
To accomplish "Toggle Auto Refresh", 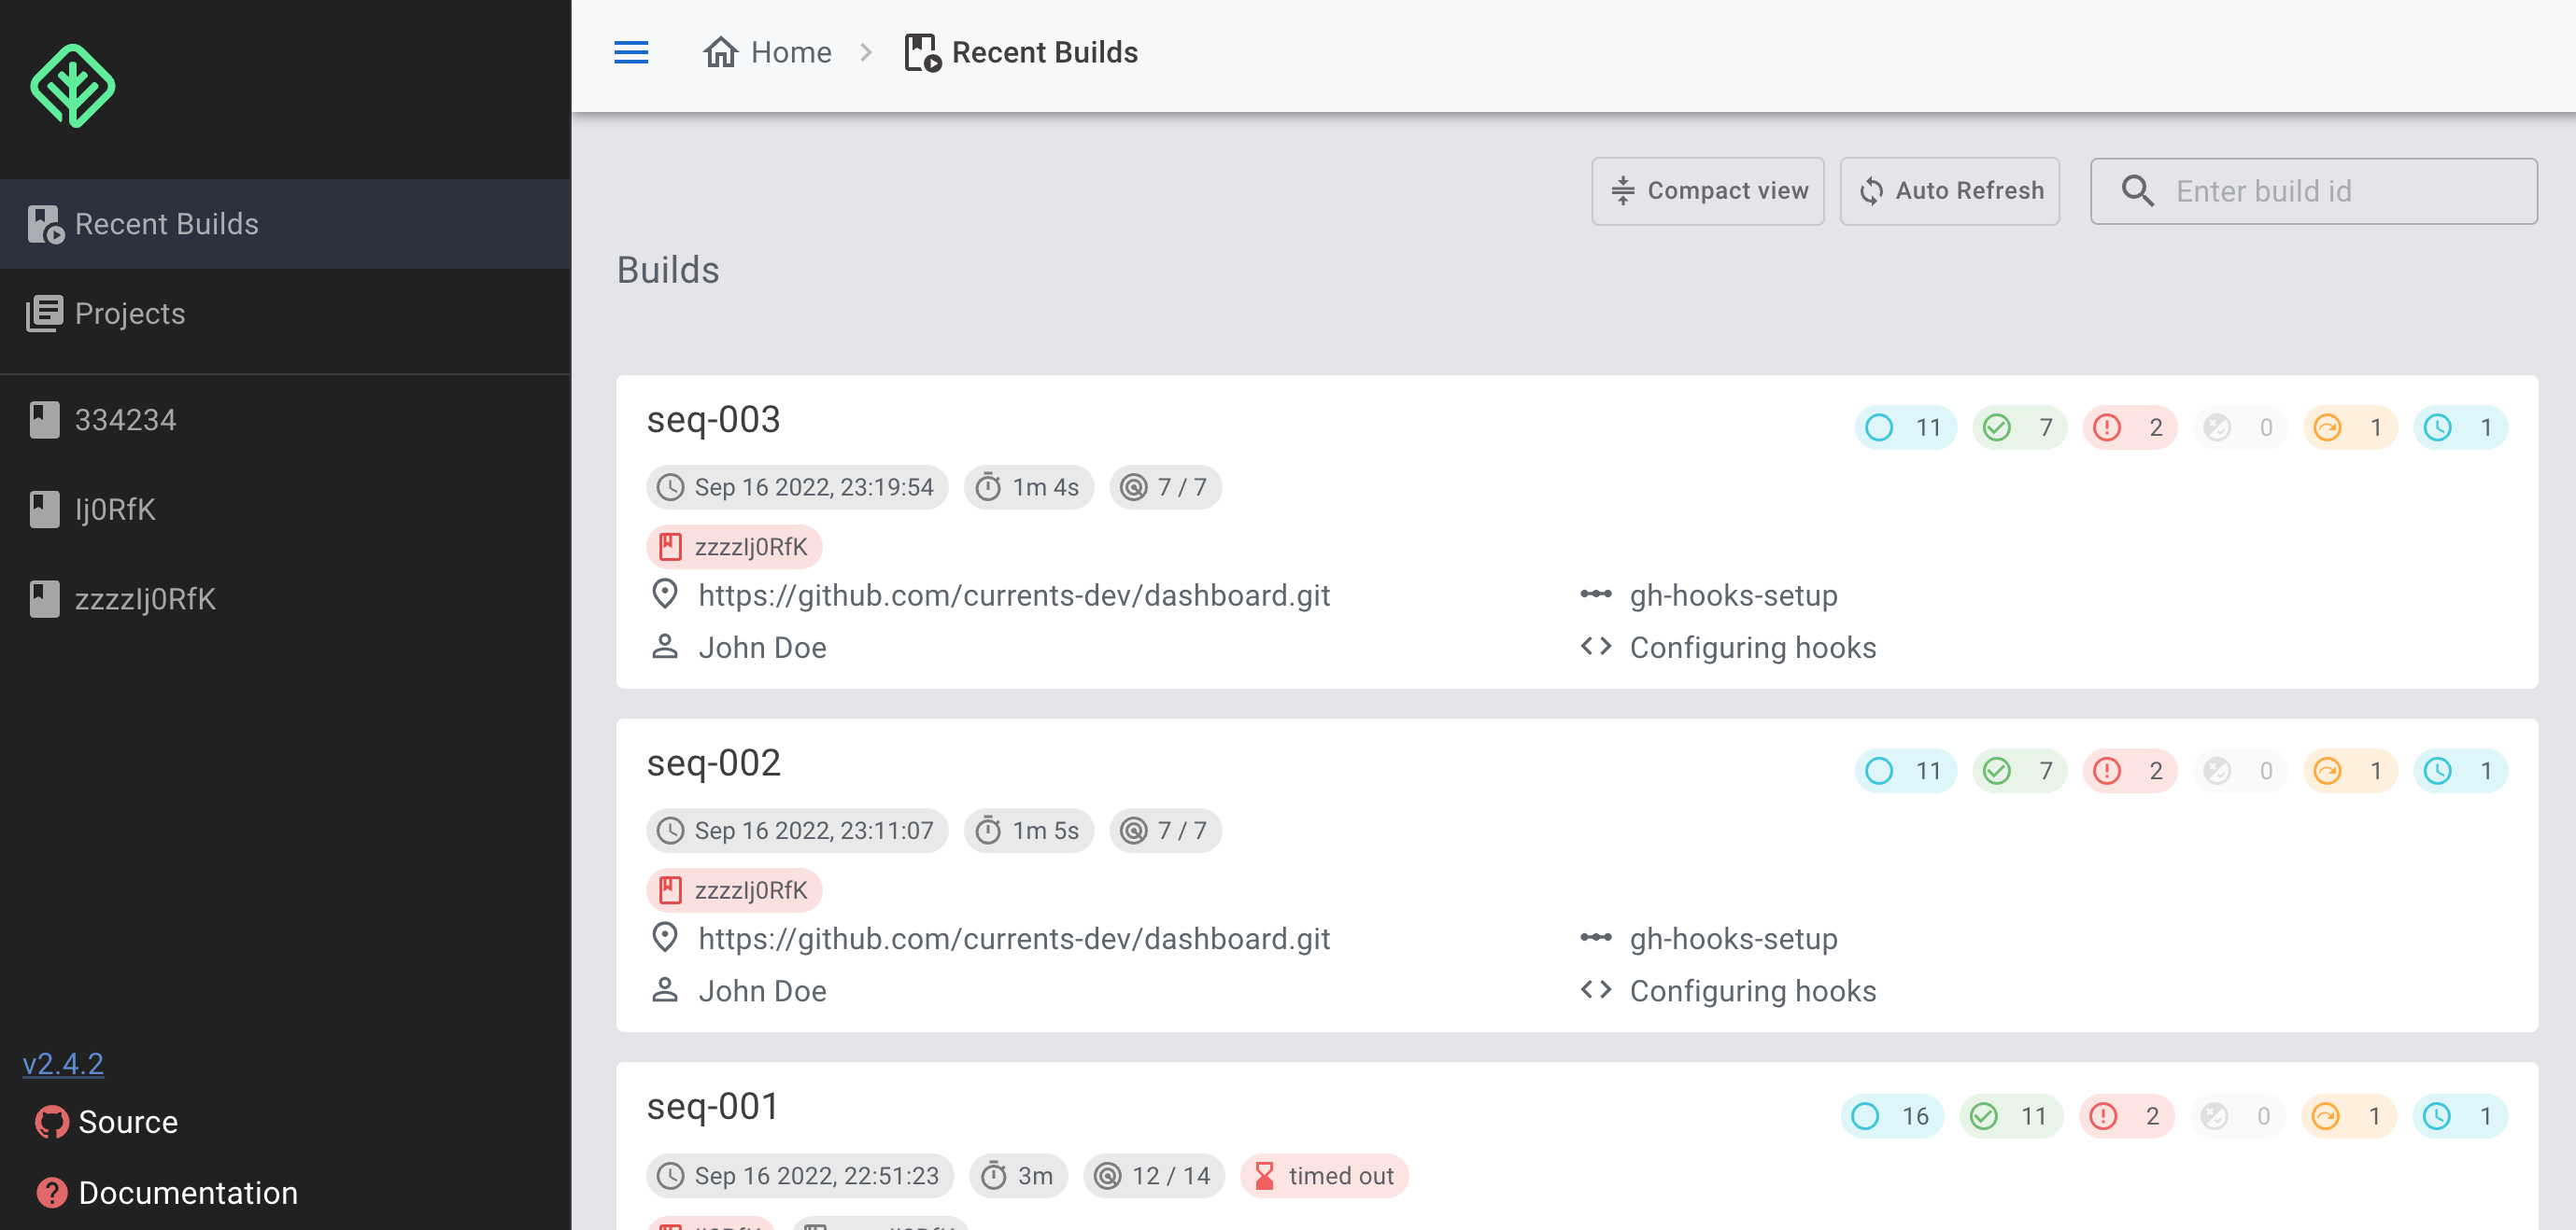I will [x=1949, y=190].
